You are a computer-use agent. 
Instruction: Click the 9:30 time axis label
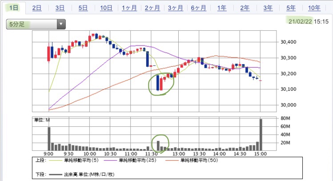[x=68, y=154]
